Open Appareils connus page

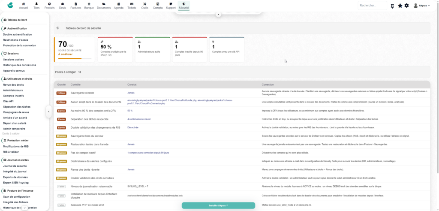[14, 71]
